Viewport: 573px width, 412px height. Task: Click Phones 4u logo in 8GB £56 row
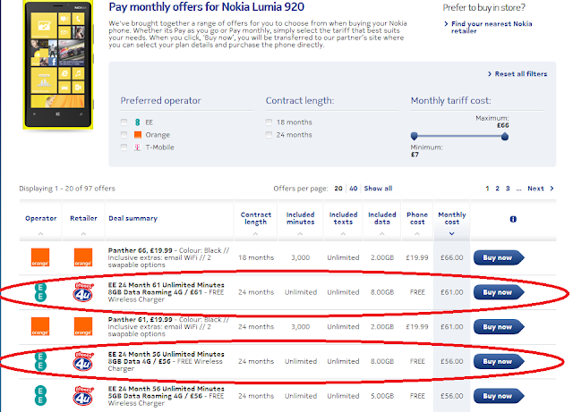(x=83, y=361)
